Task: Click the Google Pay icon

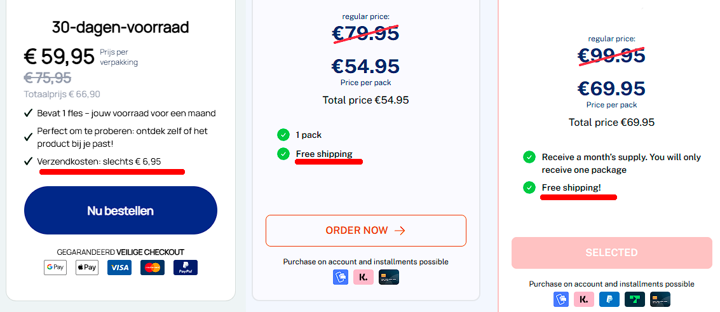Action: point(55,268)
